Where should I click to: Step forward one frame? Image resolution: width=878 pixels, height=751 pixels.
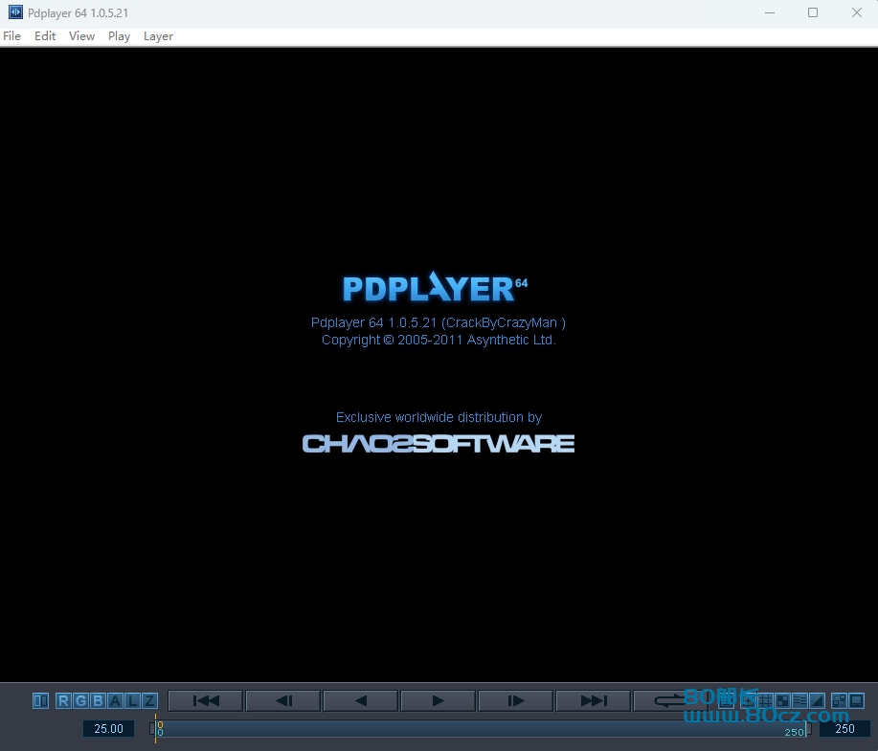click(x=516, y=700)
